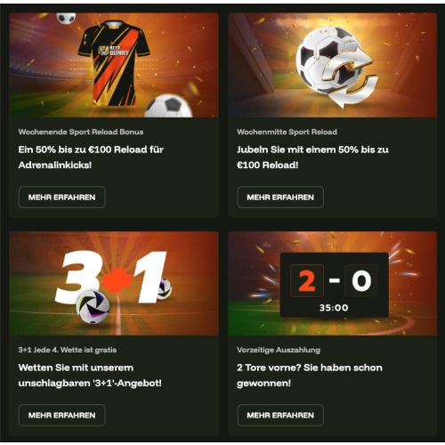
Task: Click MEHR ERFAHREN under Wochenende Sport Reload Bonus
Action: [x=61, y=198]
